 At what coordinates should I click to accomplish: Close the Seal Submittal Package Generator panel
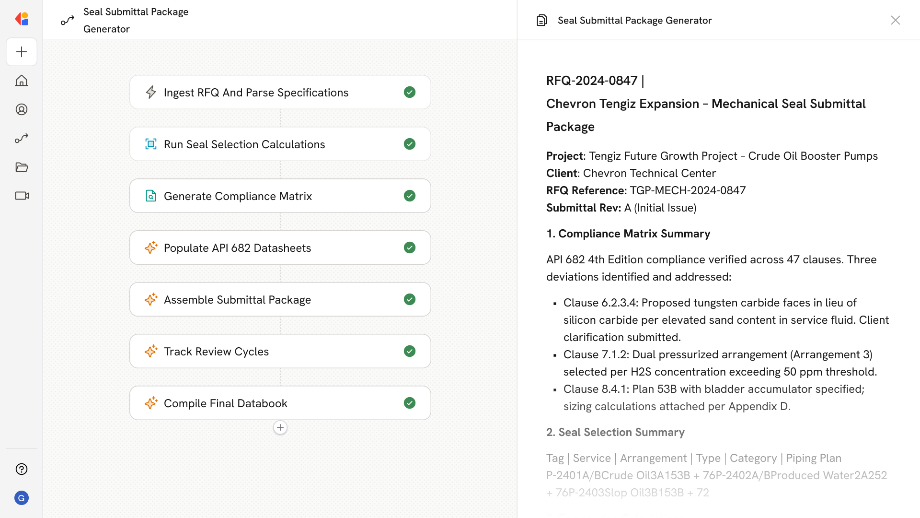click(895, 20)
